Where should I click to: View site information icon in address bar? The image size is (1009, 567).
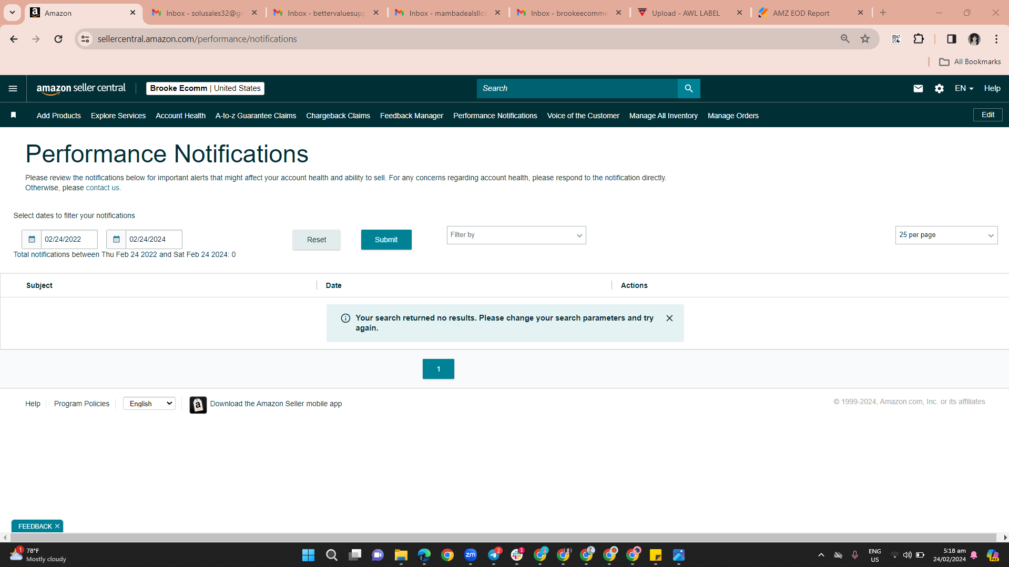[x=85, y=39]
